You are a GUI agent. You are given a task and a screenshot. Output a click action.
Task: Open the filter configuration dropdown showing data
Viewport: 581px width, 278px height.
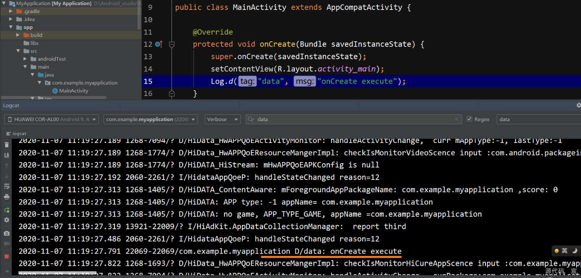click(x=539, y=119)
